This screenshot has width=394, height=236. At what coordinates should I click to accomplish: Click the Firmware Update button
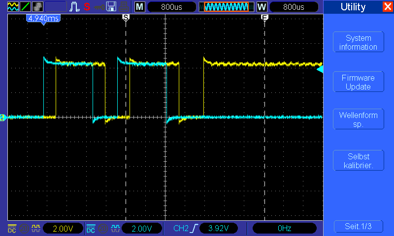click(359, 82)
